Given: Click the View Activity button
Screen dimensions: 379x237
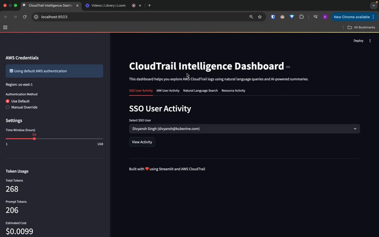Looking at the screenshot, I should pyautogui.click(x=142, y=142).
